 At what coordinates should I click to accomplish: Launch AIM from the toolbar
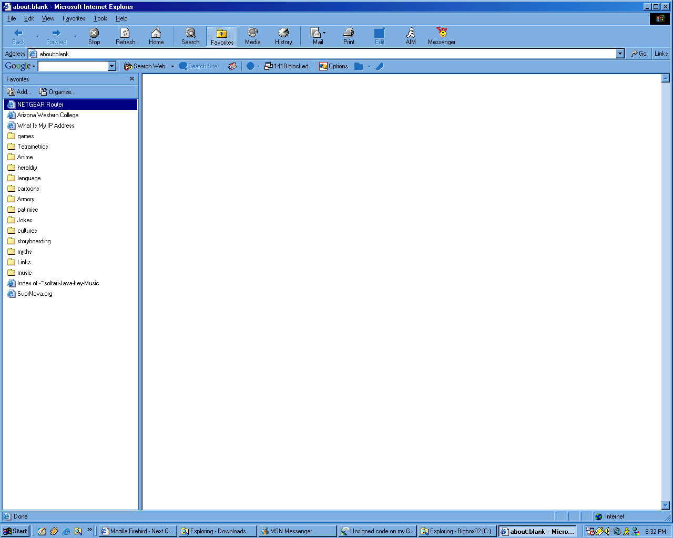point(411,36)
